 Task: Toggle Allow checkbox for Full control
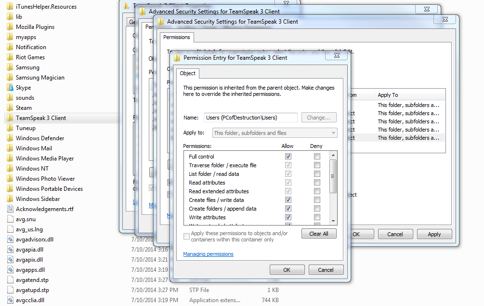tap(288, 157)
